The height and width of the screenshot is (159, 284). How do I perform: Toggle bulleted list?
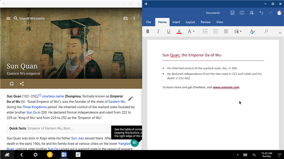(x=205, y=31)
